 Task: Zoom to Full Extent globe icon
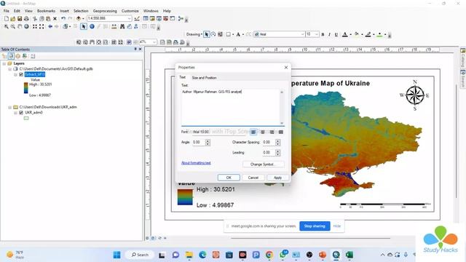click(26, 26)
